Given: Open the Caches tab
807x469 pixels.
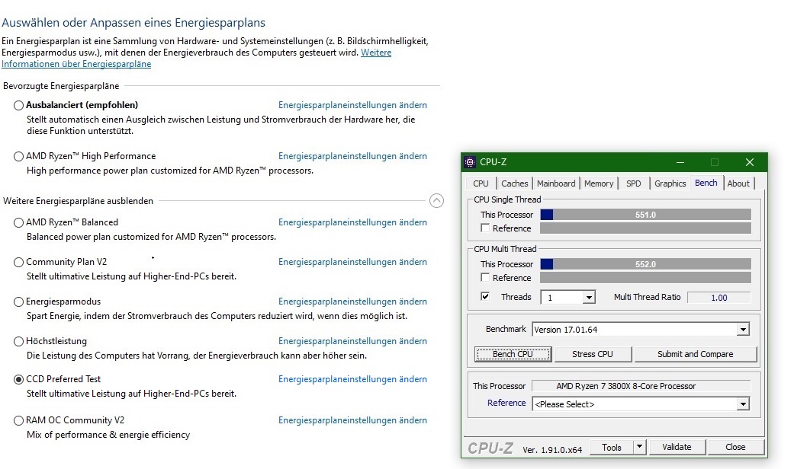Looking at the screenshot, I should 515,183.
